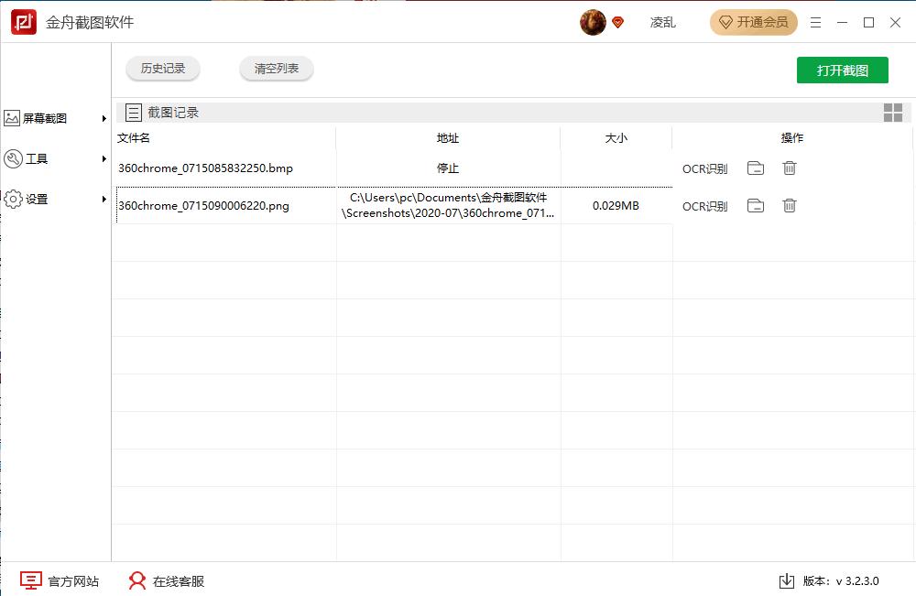Image resolution: width=916 pixels, height=596 pixels.
Task: Select file name 360chrome_0715085832250.bmp
Action: click(205, 168)
